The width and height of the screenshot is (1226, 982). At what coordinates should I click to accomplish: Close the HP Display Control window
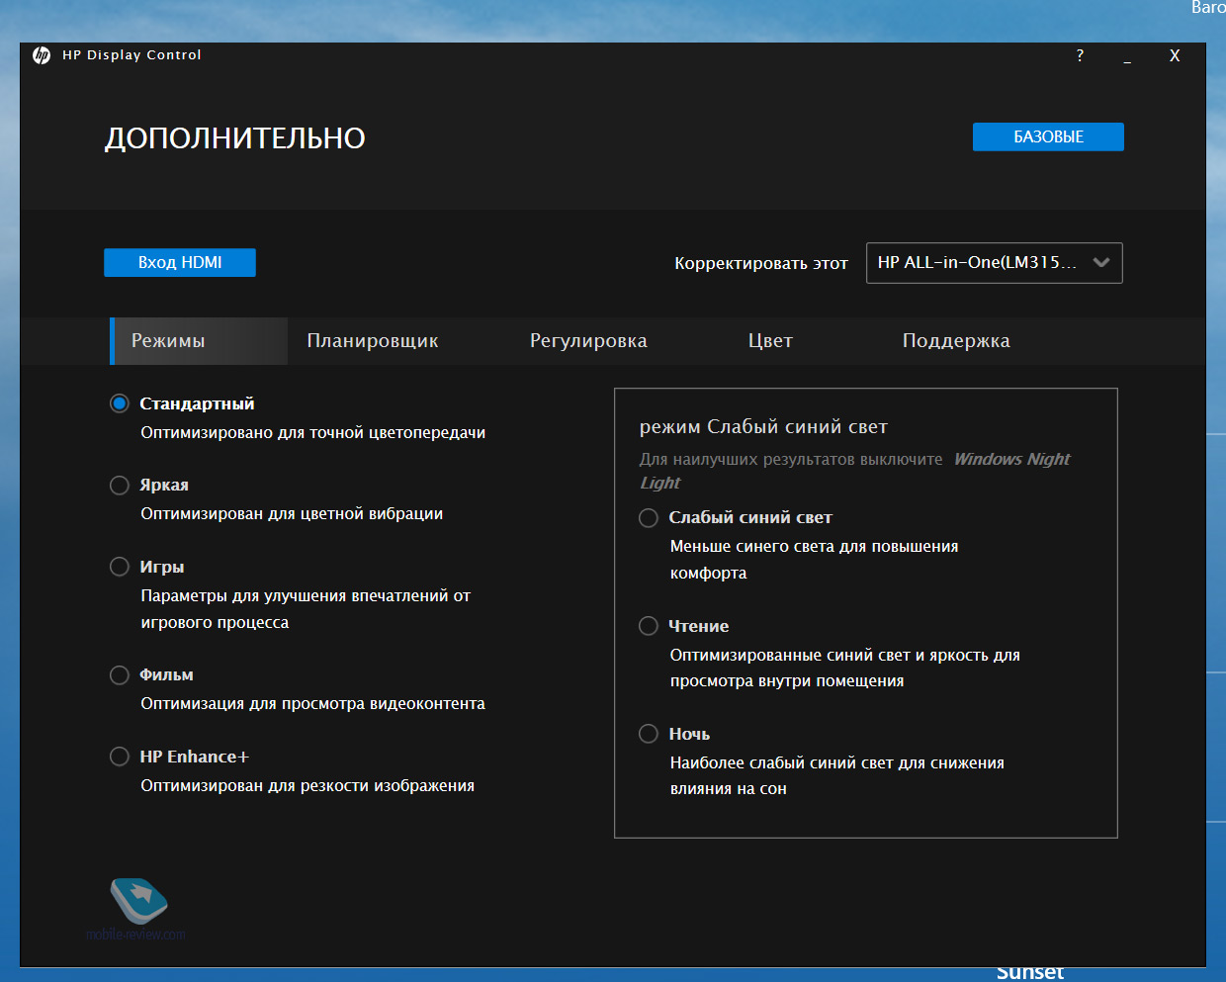(x=1175, y=55)
